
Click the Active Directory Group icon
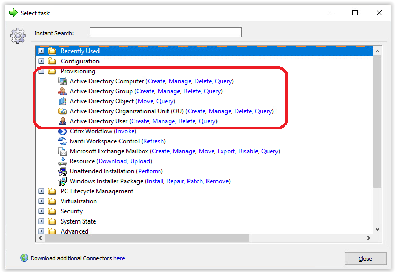coord(63,91)
